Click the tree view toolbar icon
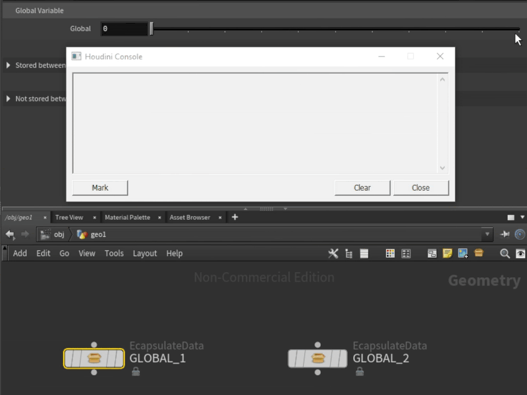This screenshot has height=395, width=527. coord(348,253)
